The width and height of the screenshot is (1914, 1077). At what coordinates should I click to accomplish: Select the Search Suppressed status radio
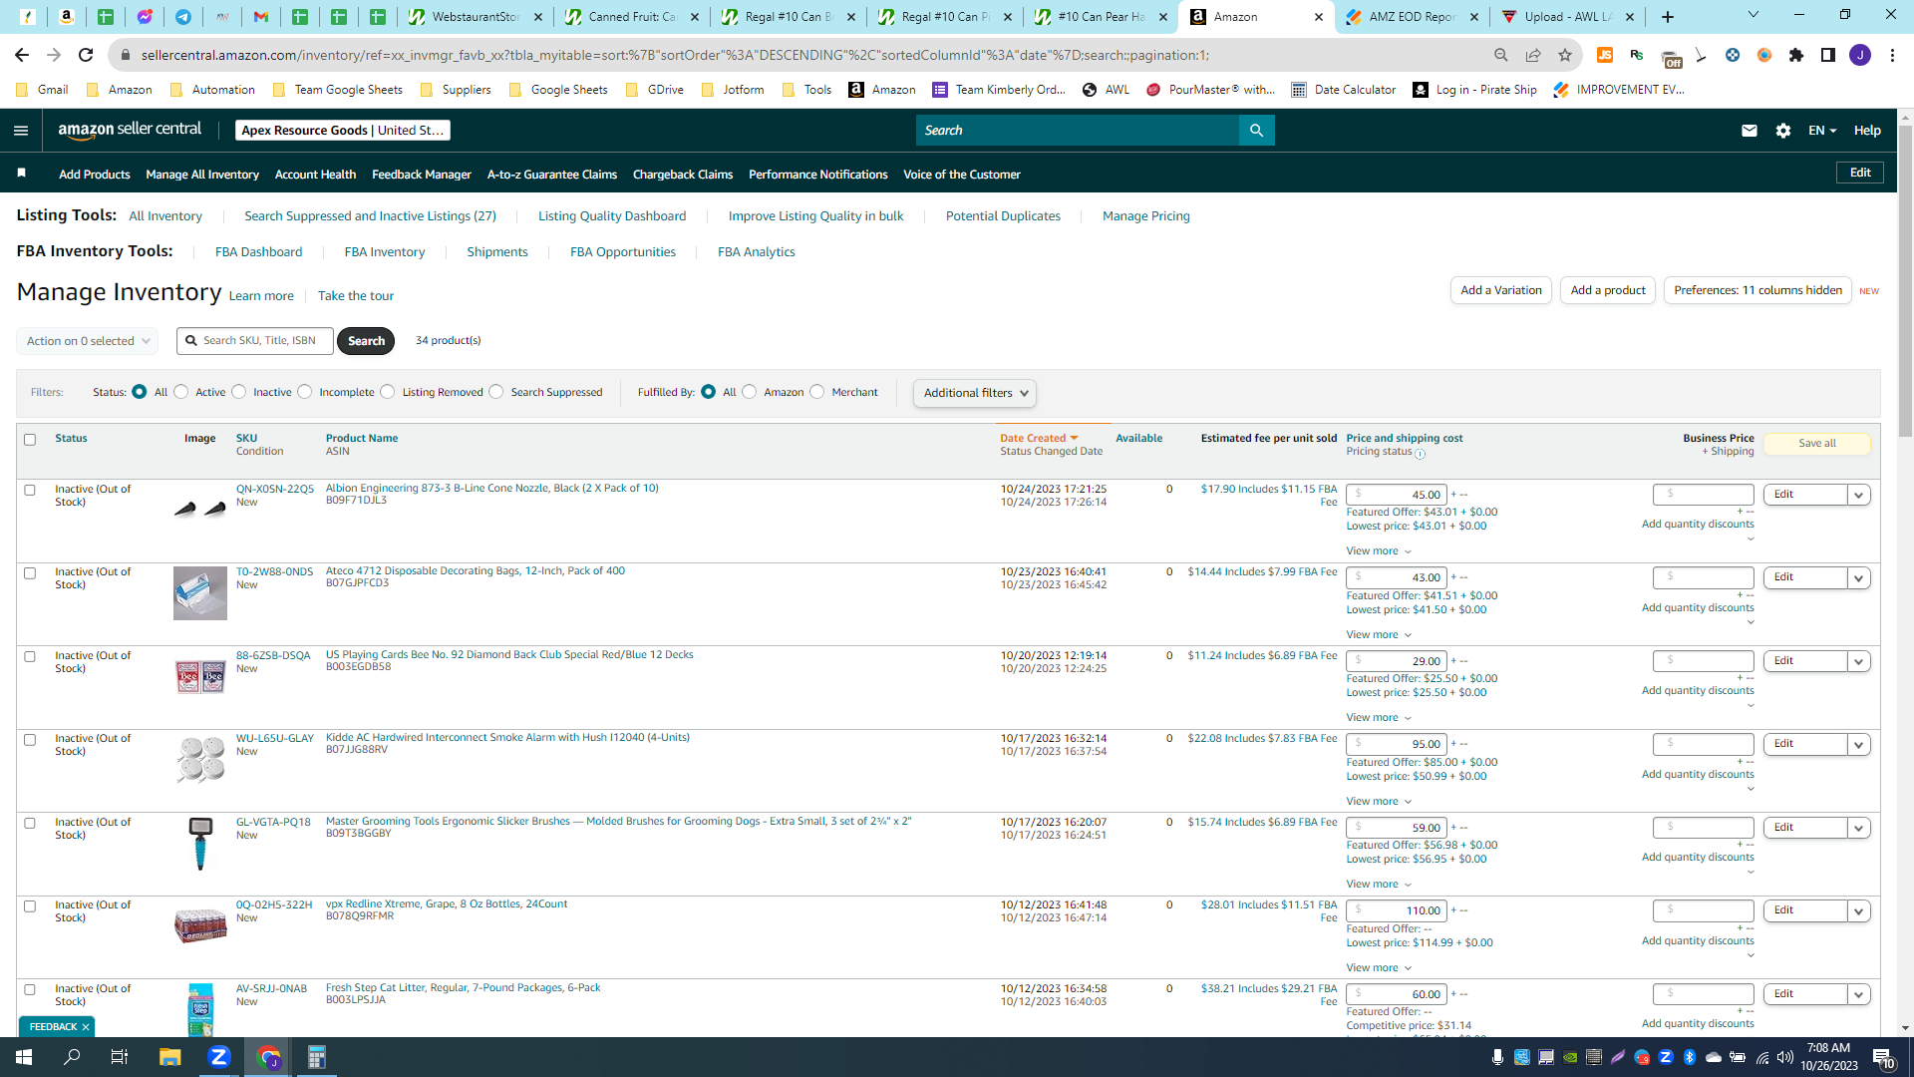click(x=496, y=392)
